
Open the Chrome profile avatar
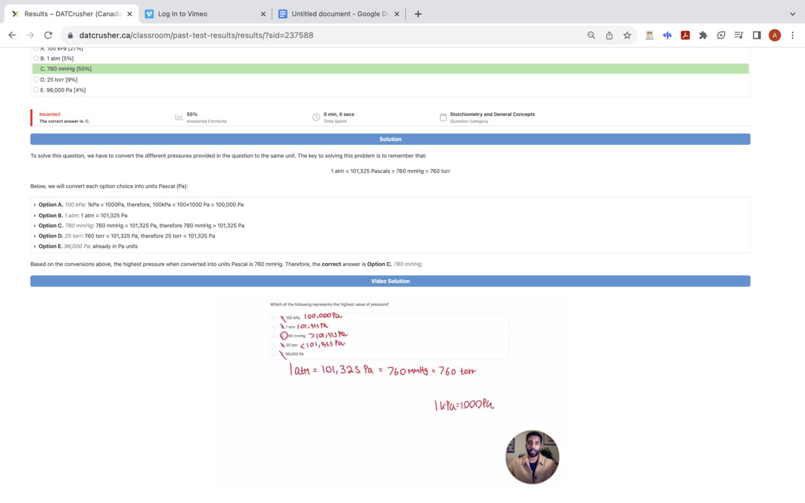click(775, 36)
